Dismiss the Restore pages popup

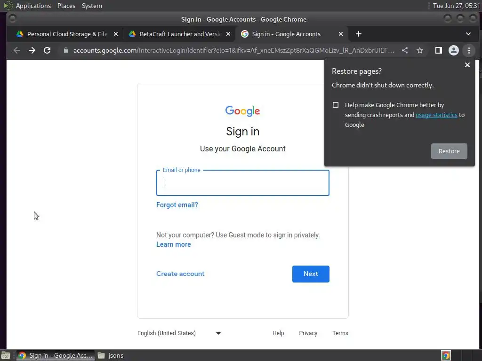[x=467, y=65]
